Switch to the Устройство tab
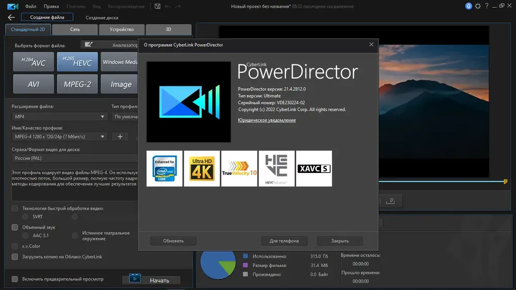The width and height of the screenshot is (516, 290). click(x=121, y=29)
